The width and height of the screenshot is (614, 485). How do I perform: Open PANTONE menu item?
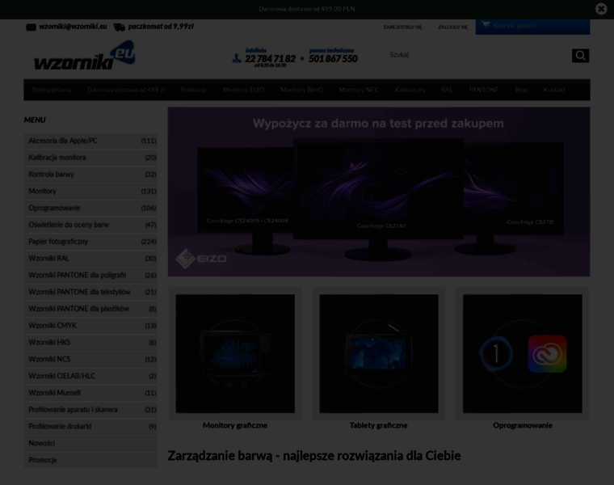pos(484,90)
